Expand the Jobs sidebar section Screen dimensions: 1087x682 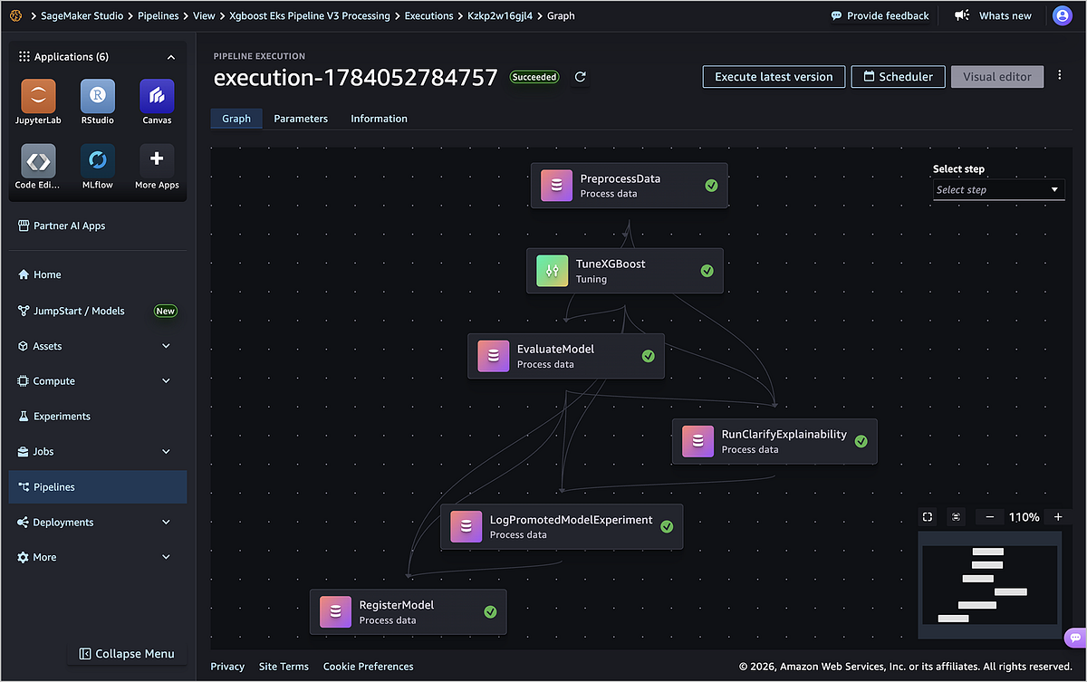click(x=166, y=451)
